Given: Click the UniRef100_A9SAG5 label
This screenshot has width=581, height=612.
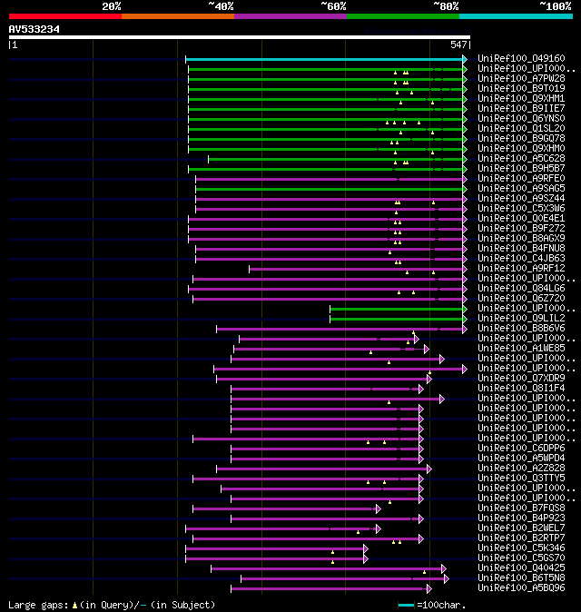Looking at the screenshot, I should click(x=521, y=189).
